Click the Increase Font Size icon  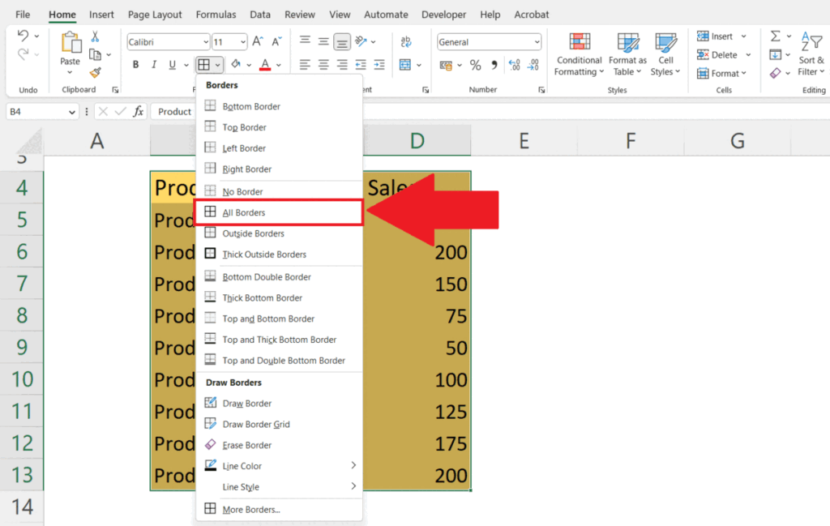[x=255, y=38]
